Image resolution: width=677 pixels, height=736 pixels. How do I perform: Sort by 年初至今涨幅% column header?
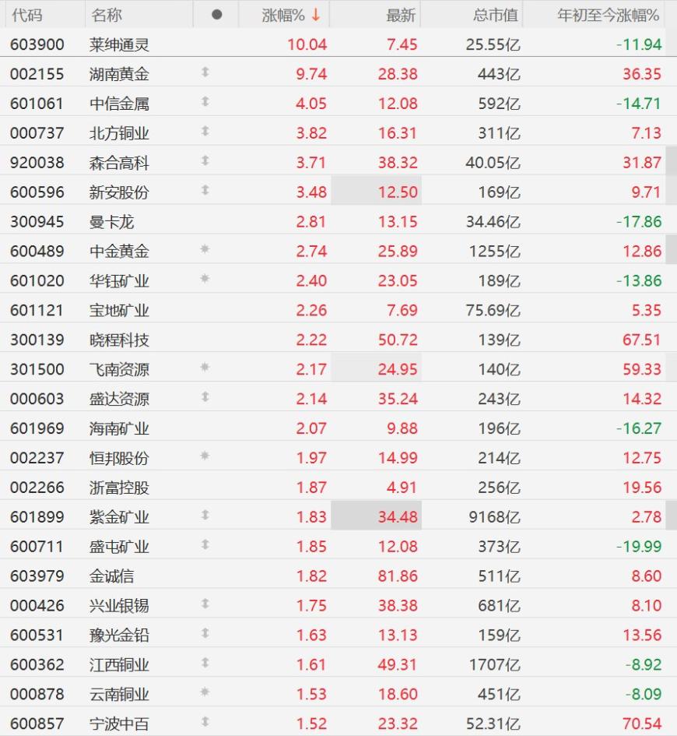[x=608, y=15]
